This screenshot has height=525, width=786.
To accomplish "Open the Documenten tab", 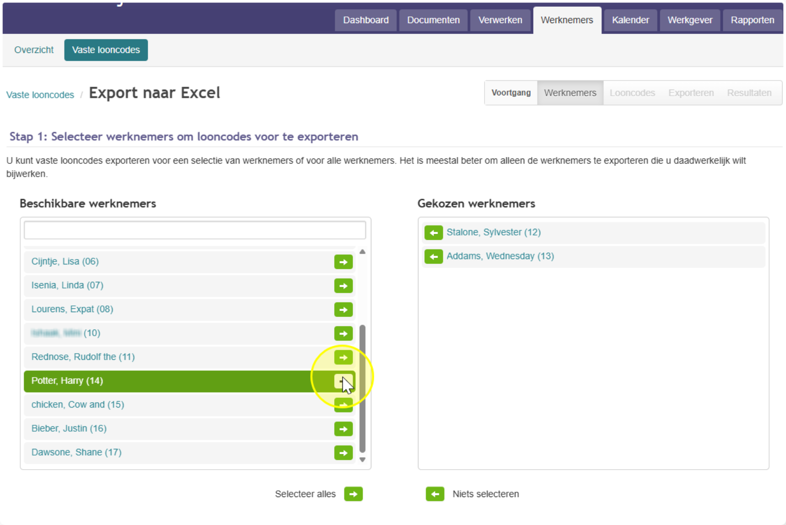I will [433, 20].
